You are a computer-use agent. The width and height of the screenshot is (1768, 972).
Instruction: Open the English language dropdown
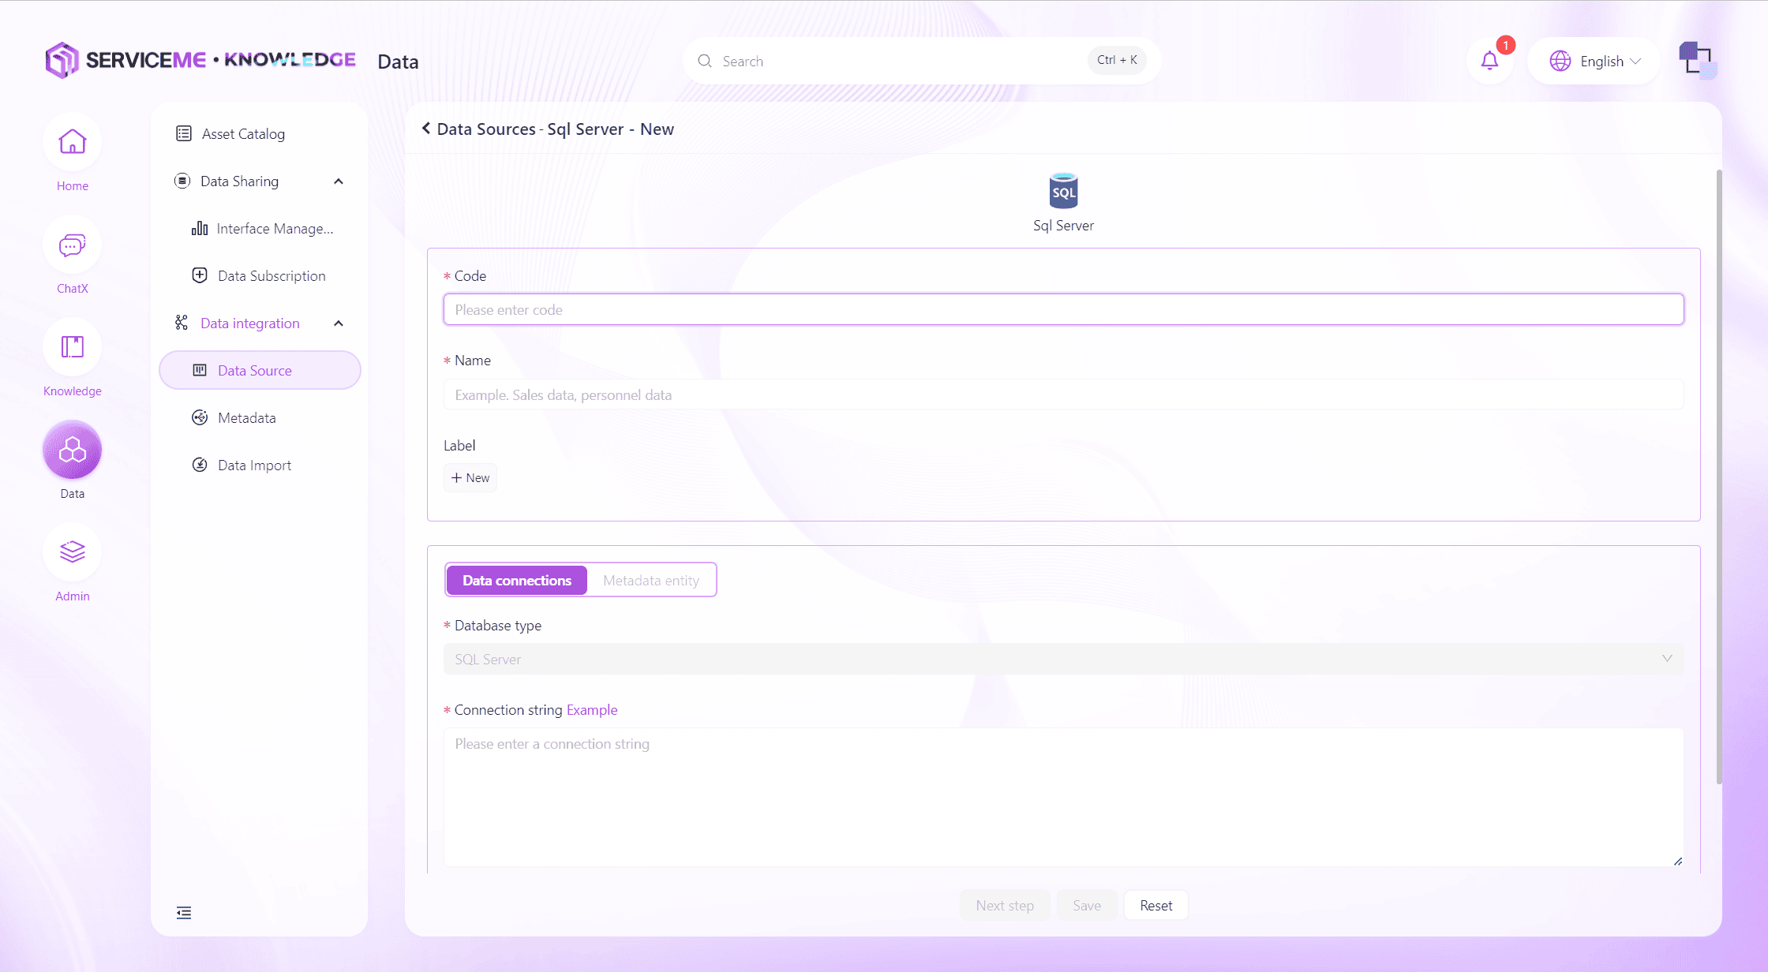tap(1594, 61)
